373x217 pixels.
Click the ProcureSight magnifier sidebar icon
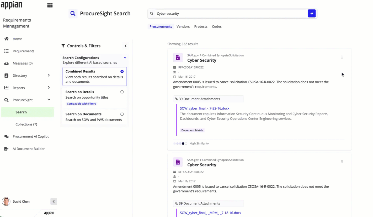(7, 100)
